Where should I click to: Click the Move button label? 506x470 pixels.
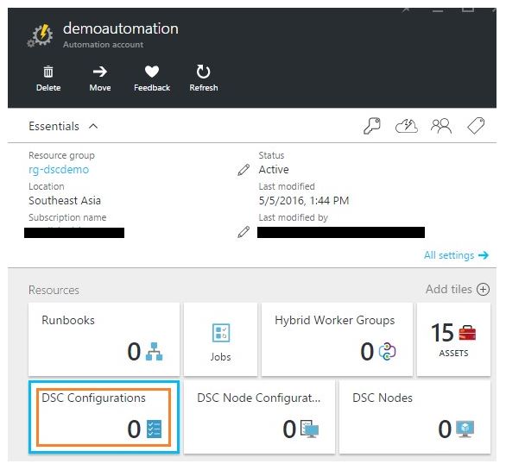pos(100,88)
